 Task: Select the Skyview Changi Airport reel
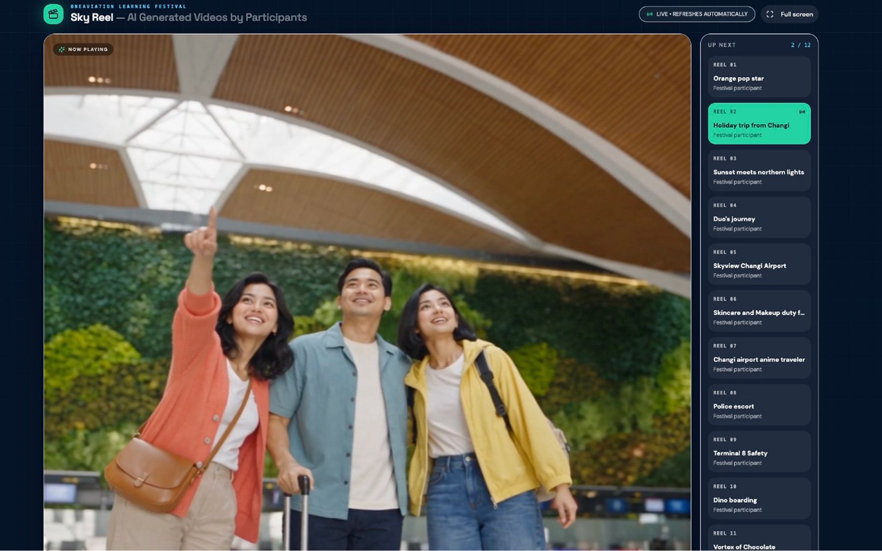759,264
